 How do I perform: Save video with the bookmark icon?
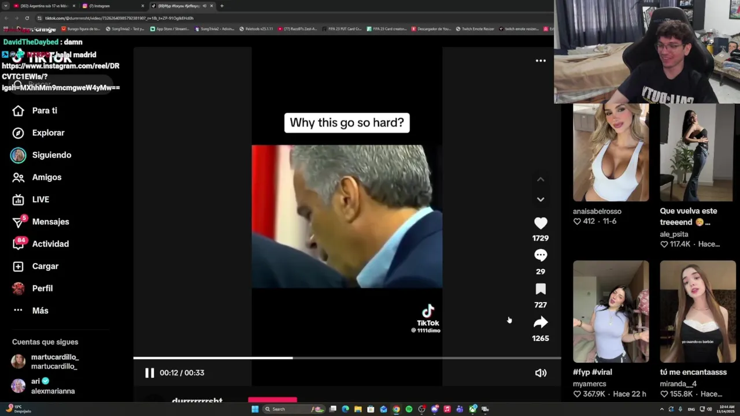click(541, 289)
